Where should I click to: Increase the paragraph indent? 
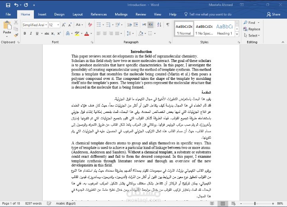pyautogui.click(x=136, y=25)
